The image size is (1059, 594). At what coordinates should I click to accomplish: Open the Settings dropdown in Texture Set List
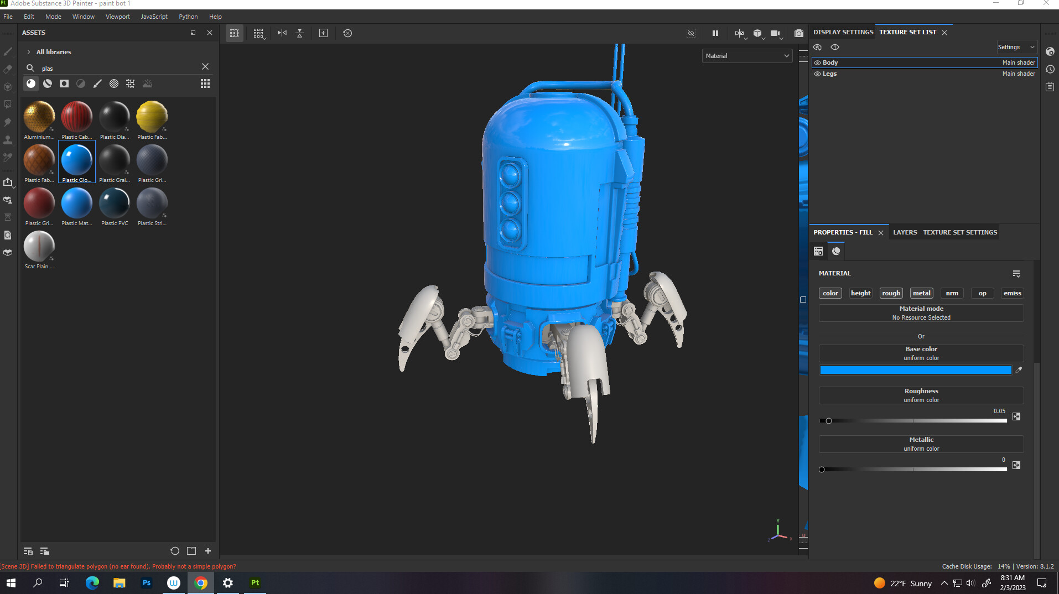(1016, 47)
